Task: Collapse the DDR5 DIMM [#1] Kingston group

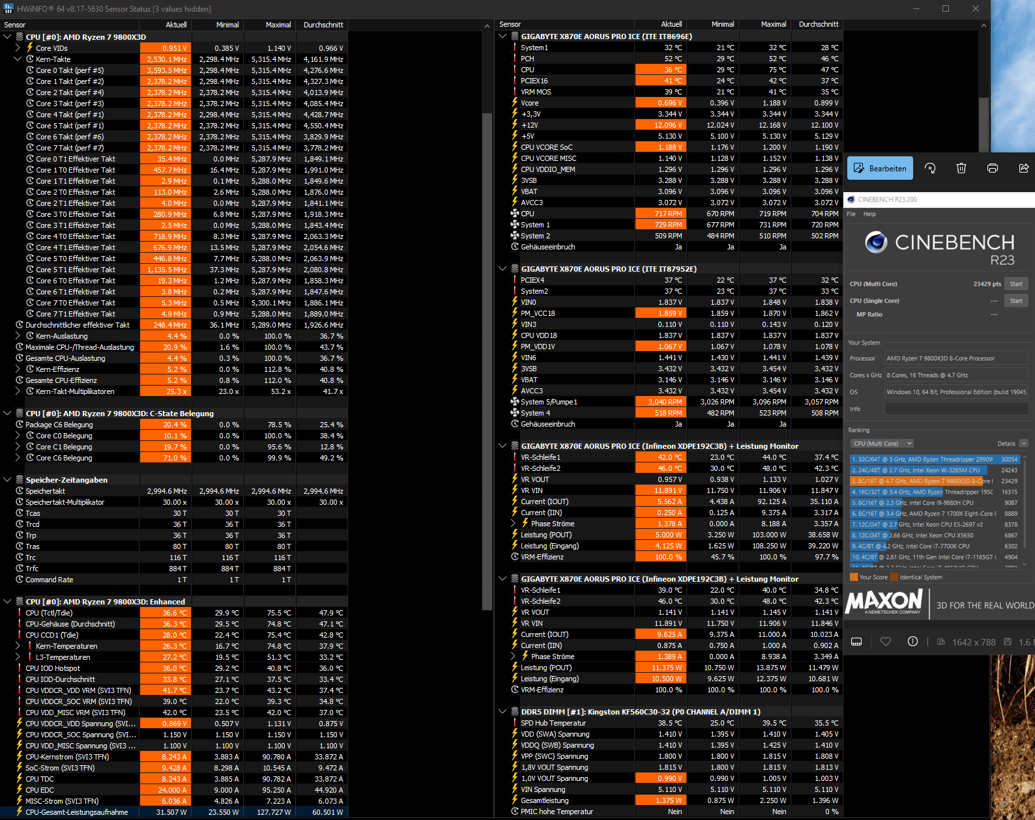Action: click(503, 712)
